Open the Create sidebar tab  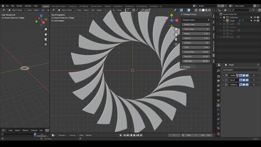(x=214, y=36)
